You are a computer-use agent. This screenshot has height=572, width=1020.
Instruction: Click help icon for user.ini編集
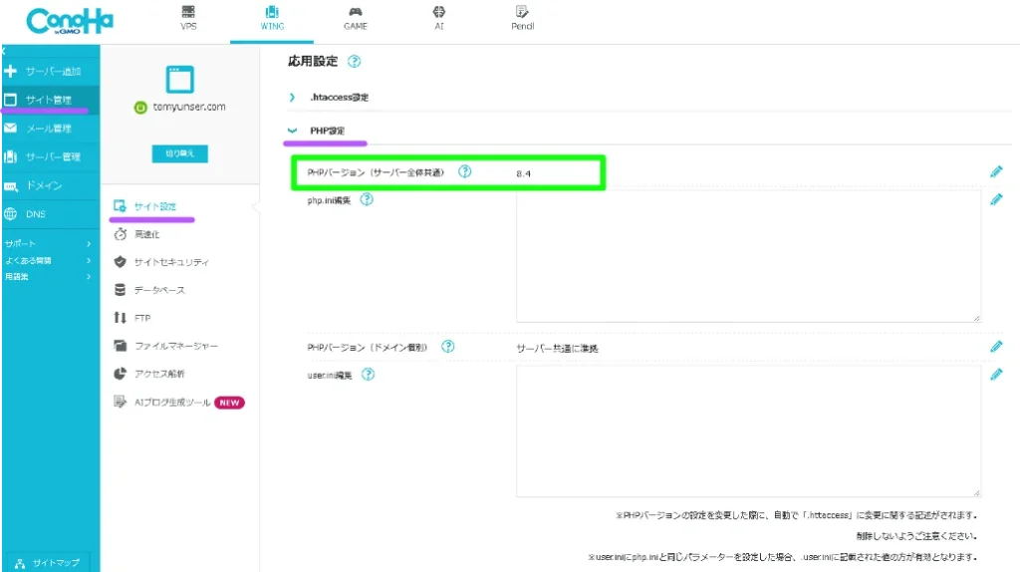pyautogui.click(x=369, y=374)
